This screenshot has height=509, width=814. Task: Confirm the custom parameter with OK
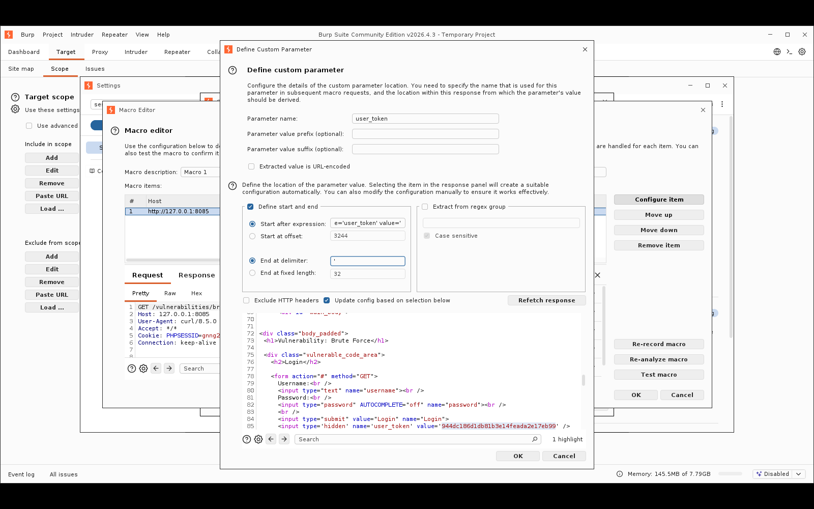518,456
